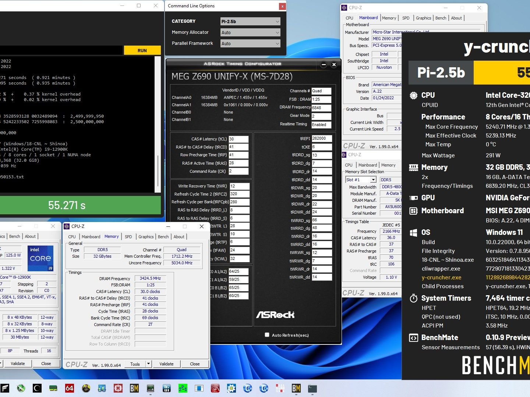Open the red chip taskbar icon
The image size is (530, 397).
118,388
